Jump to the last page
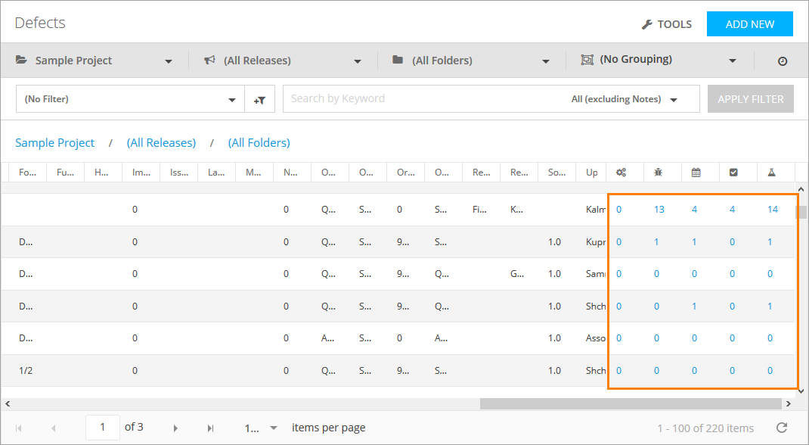This screenshot has width=809, height=445. click(x=211, y=428)
